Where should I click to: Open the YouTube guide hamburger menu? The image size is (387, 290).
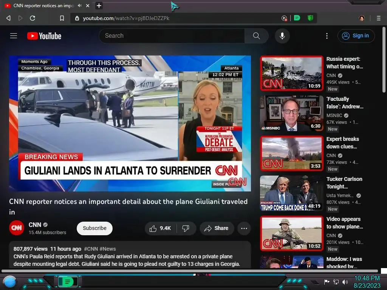point(14,36)
